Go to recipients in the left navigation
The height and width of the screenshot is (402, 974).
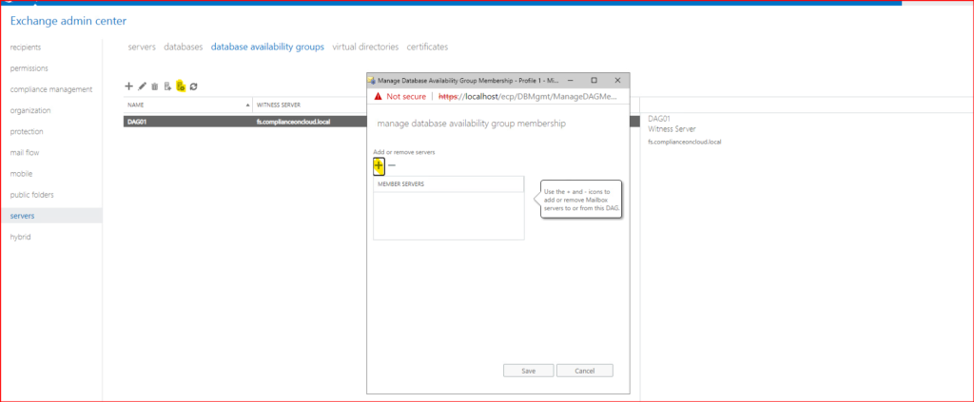26,47
